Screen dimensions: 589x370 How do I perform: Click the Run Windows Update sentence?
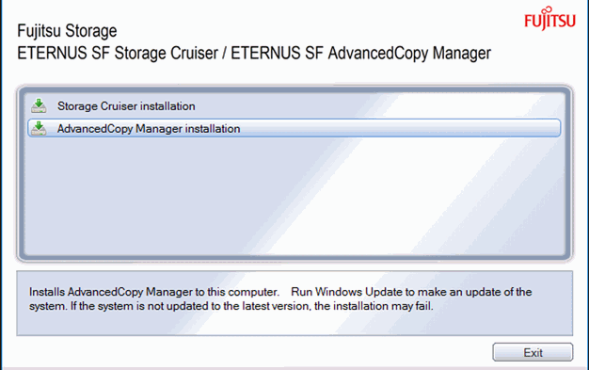click(x=411, y=292)
